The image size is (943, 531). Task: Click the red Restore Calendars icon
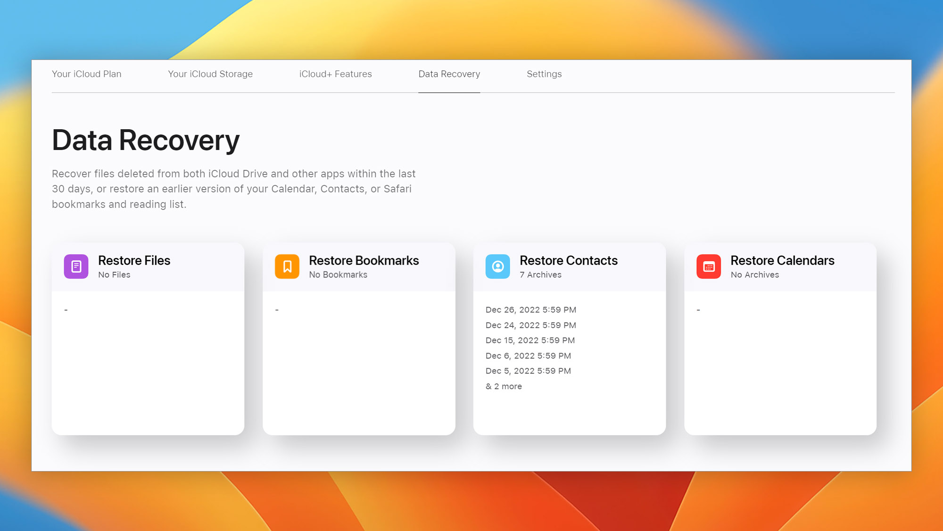709,266
